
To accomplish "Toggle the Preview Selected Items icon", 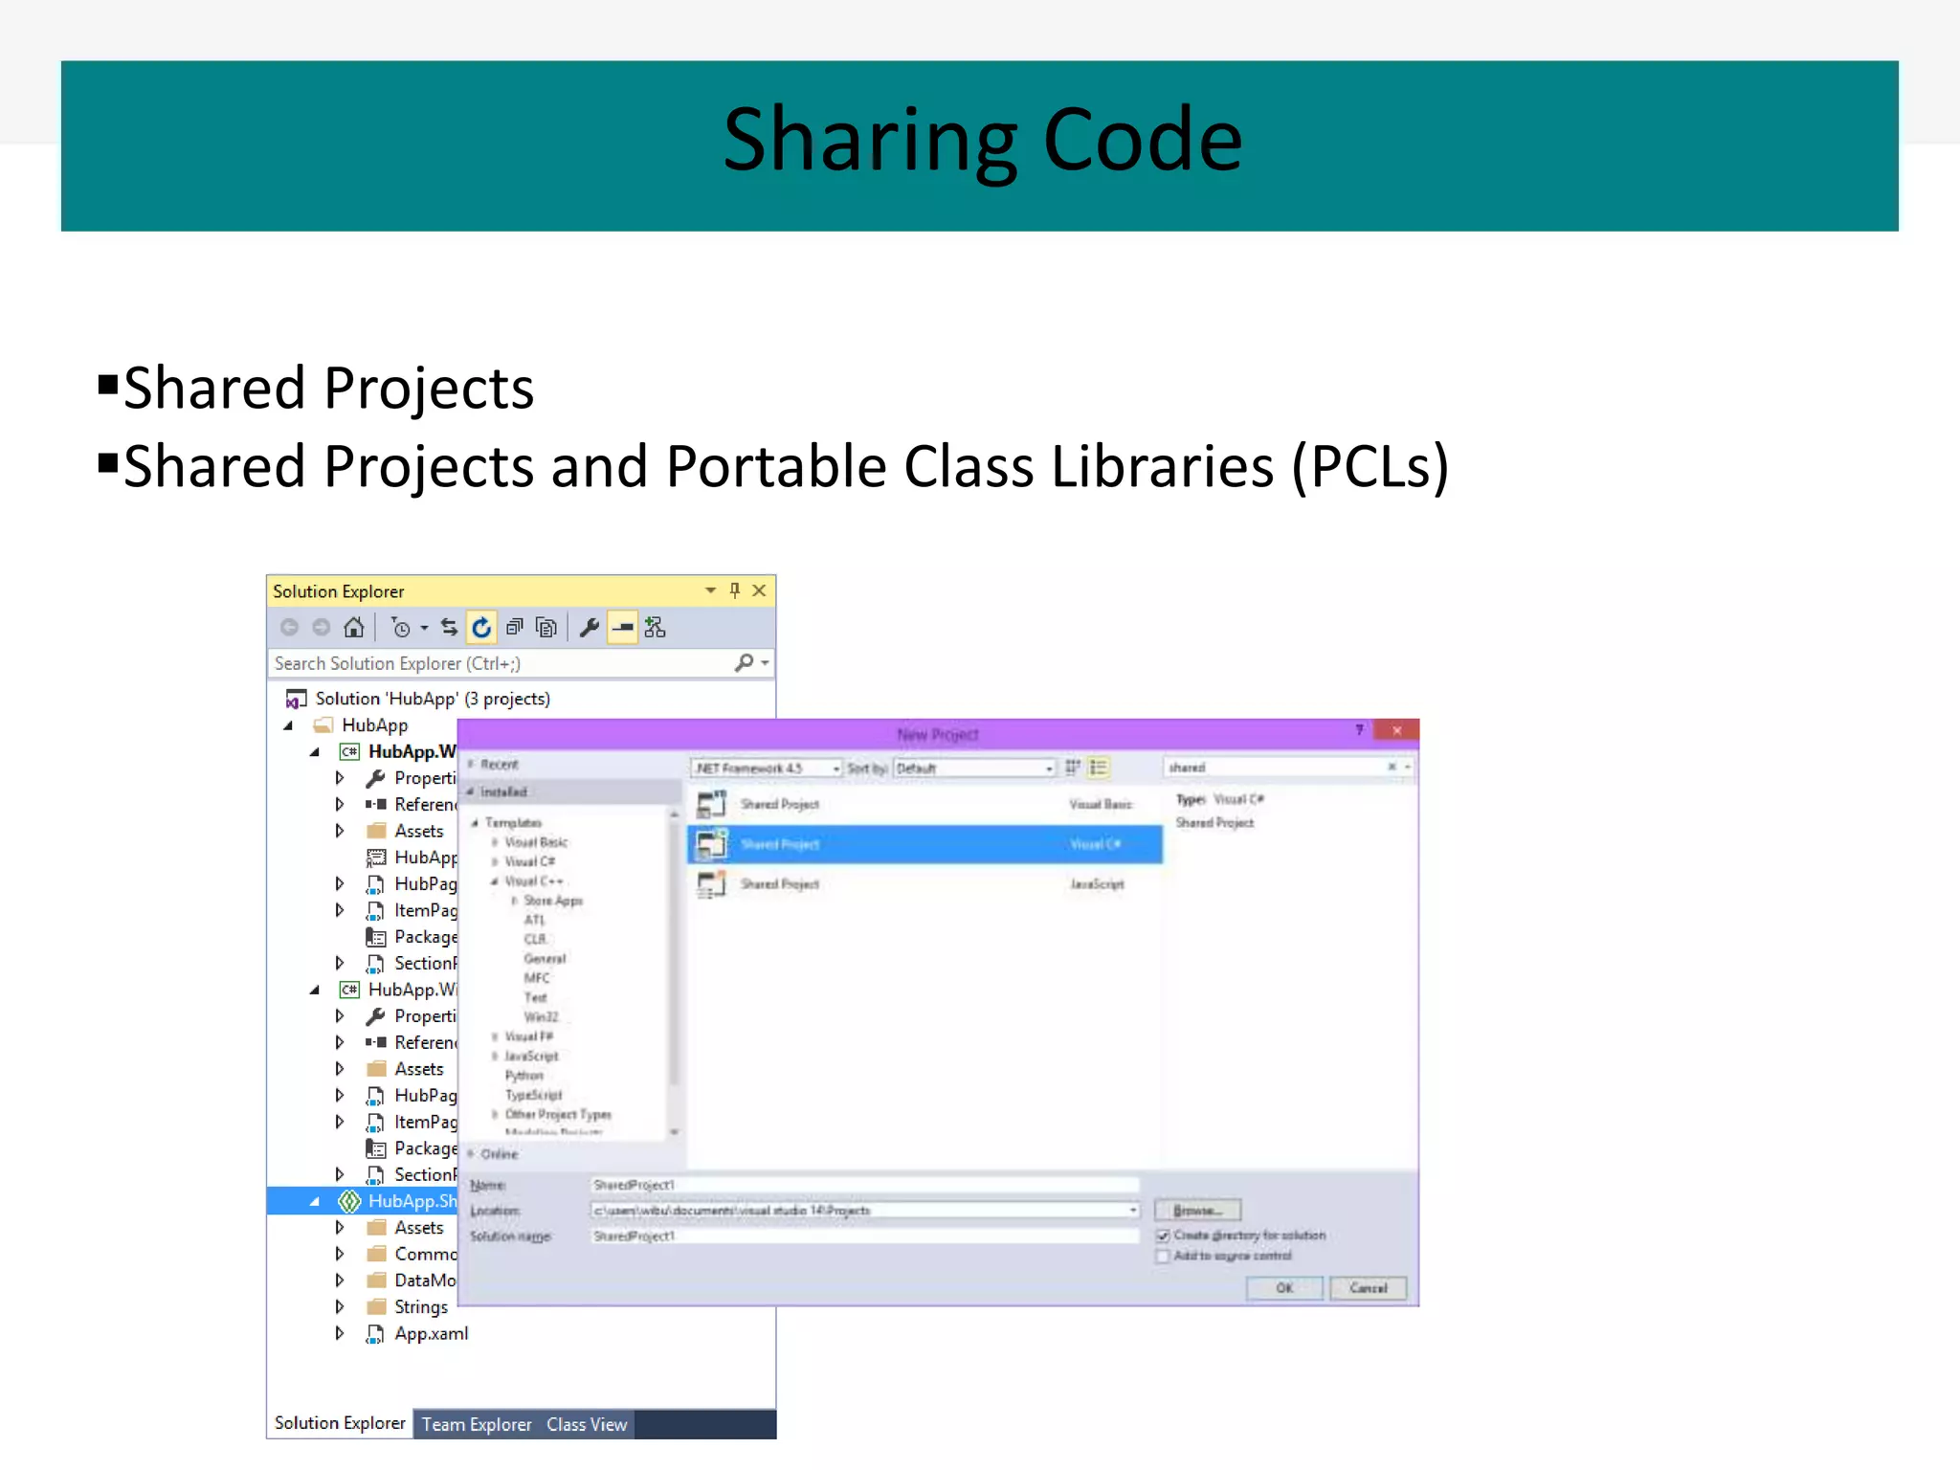I will (x=622, y=628).
